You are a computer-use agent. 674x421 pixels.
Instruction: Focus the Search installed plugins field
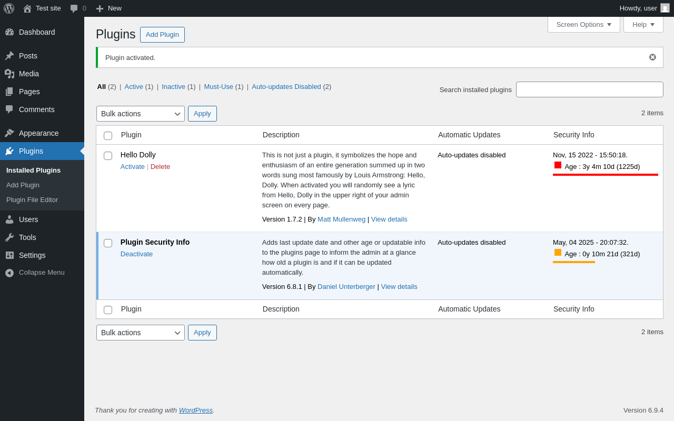pyautogui.click(x=590, y=89)
